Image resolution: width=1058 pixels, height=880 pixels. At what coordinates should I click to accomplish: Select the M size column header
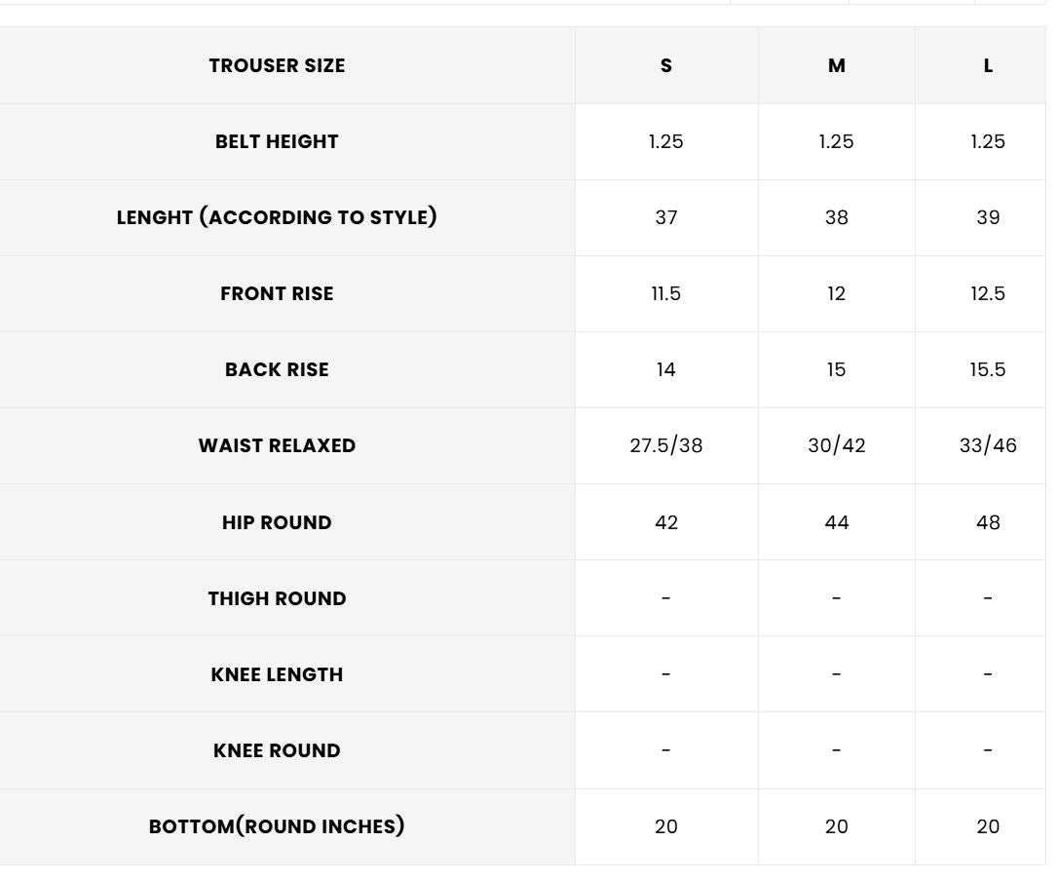(x=837, y=66)
